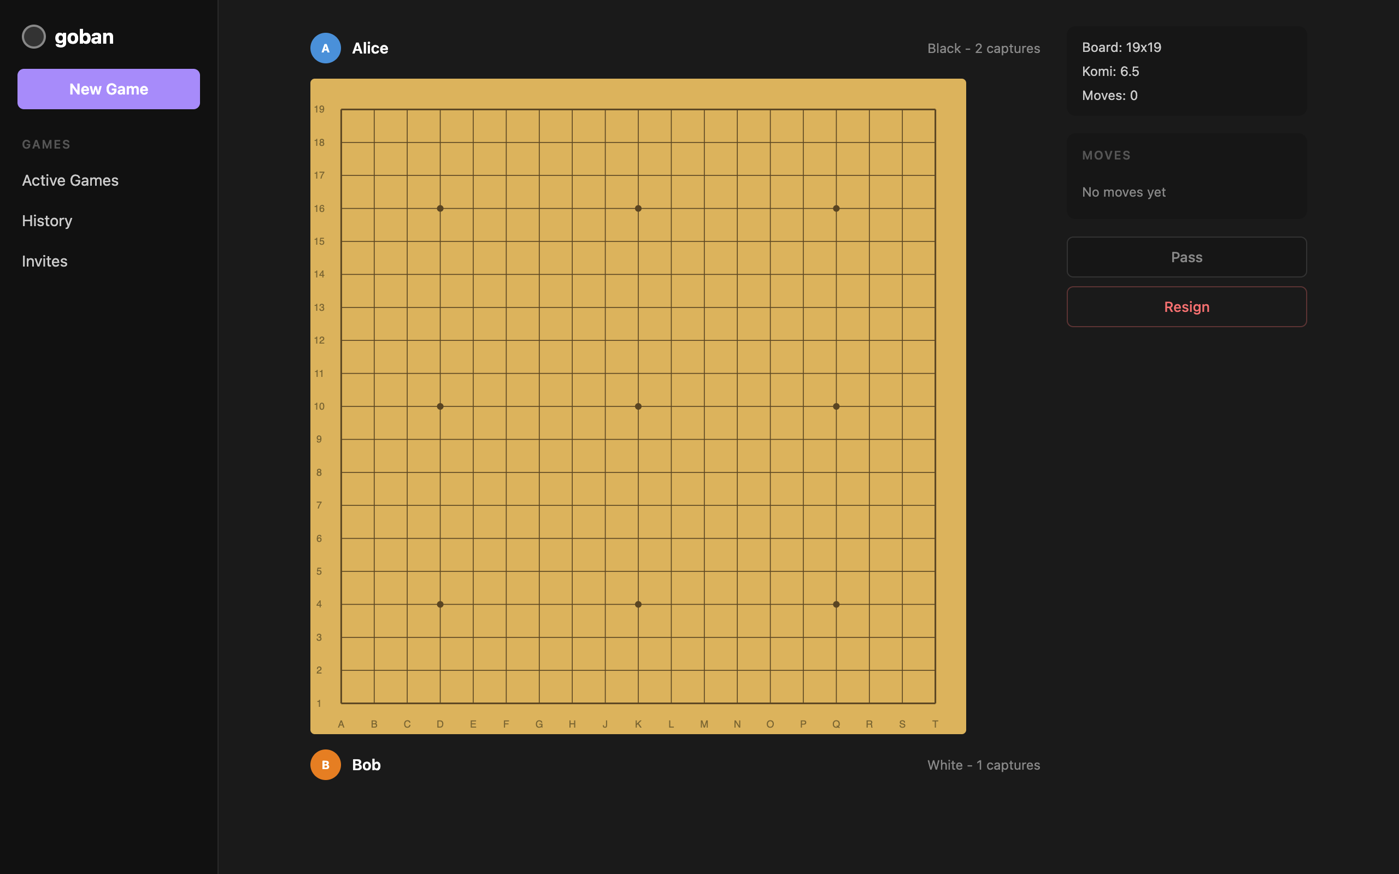1399x874 pixels.
Task: Click the Black captures label
Action: pyautogui.click(x=984, y=48)
